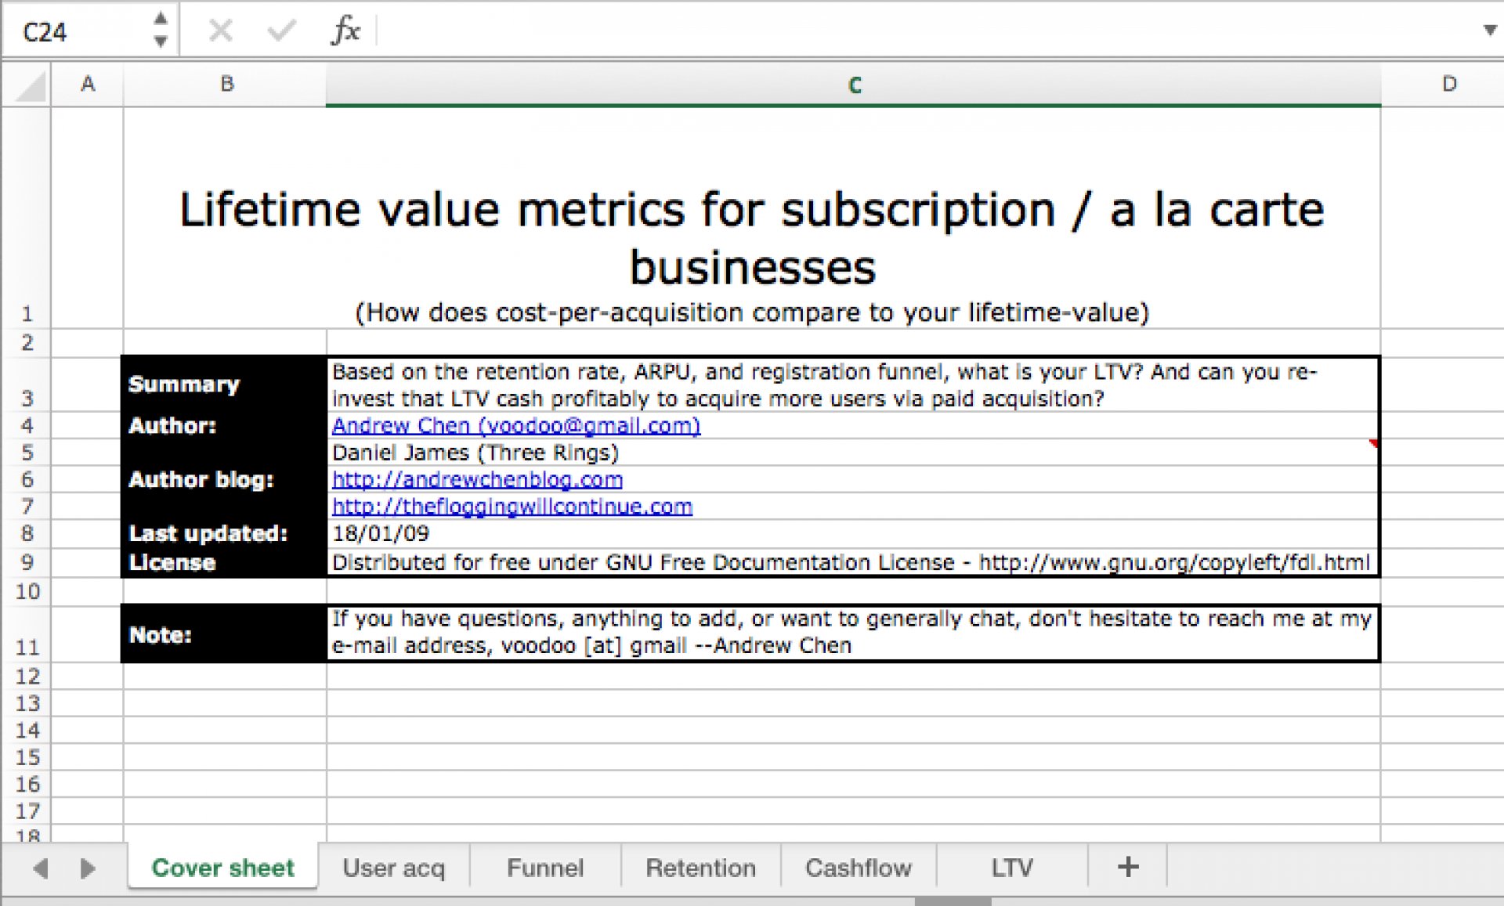This screenshot has width=1504, height=906.
Task: Select the Daniel James (Three Rings) cell
Action: pos(852,453)
